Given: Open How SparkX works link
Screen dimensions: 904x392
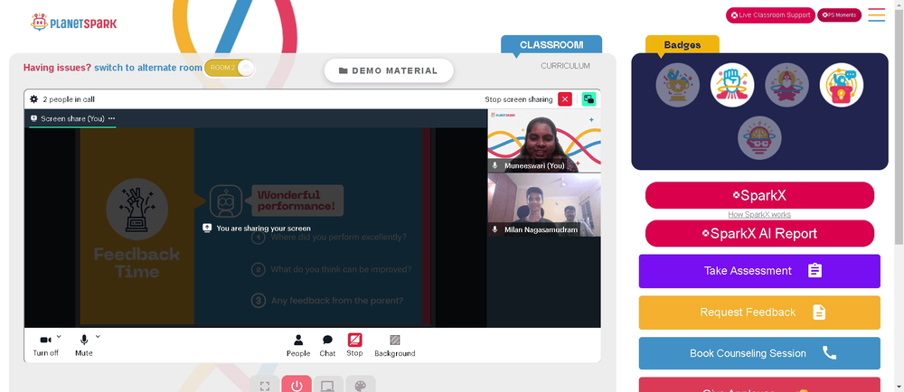Looking at the screenshot, I should pos(759,215).
